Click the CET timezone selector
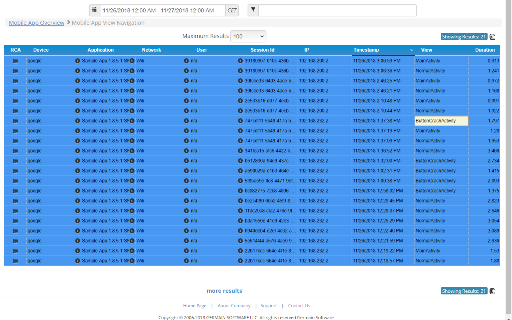 tap(232, 10)
